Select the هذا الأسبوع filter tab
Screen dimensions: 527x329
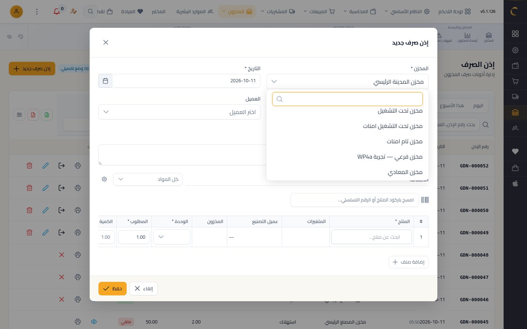coord(452,106)
